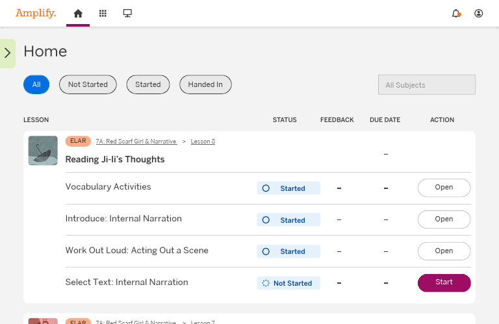The width and height of the screenshot is (499, 324).
Task: Follow the 7A: Red Scarf Girl & Narrative link
Action: (136, 142)
